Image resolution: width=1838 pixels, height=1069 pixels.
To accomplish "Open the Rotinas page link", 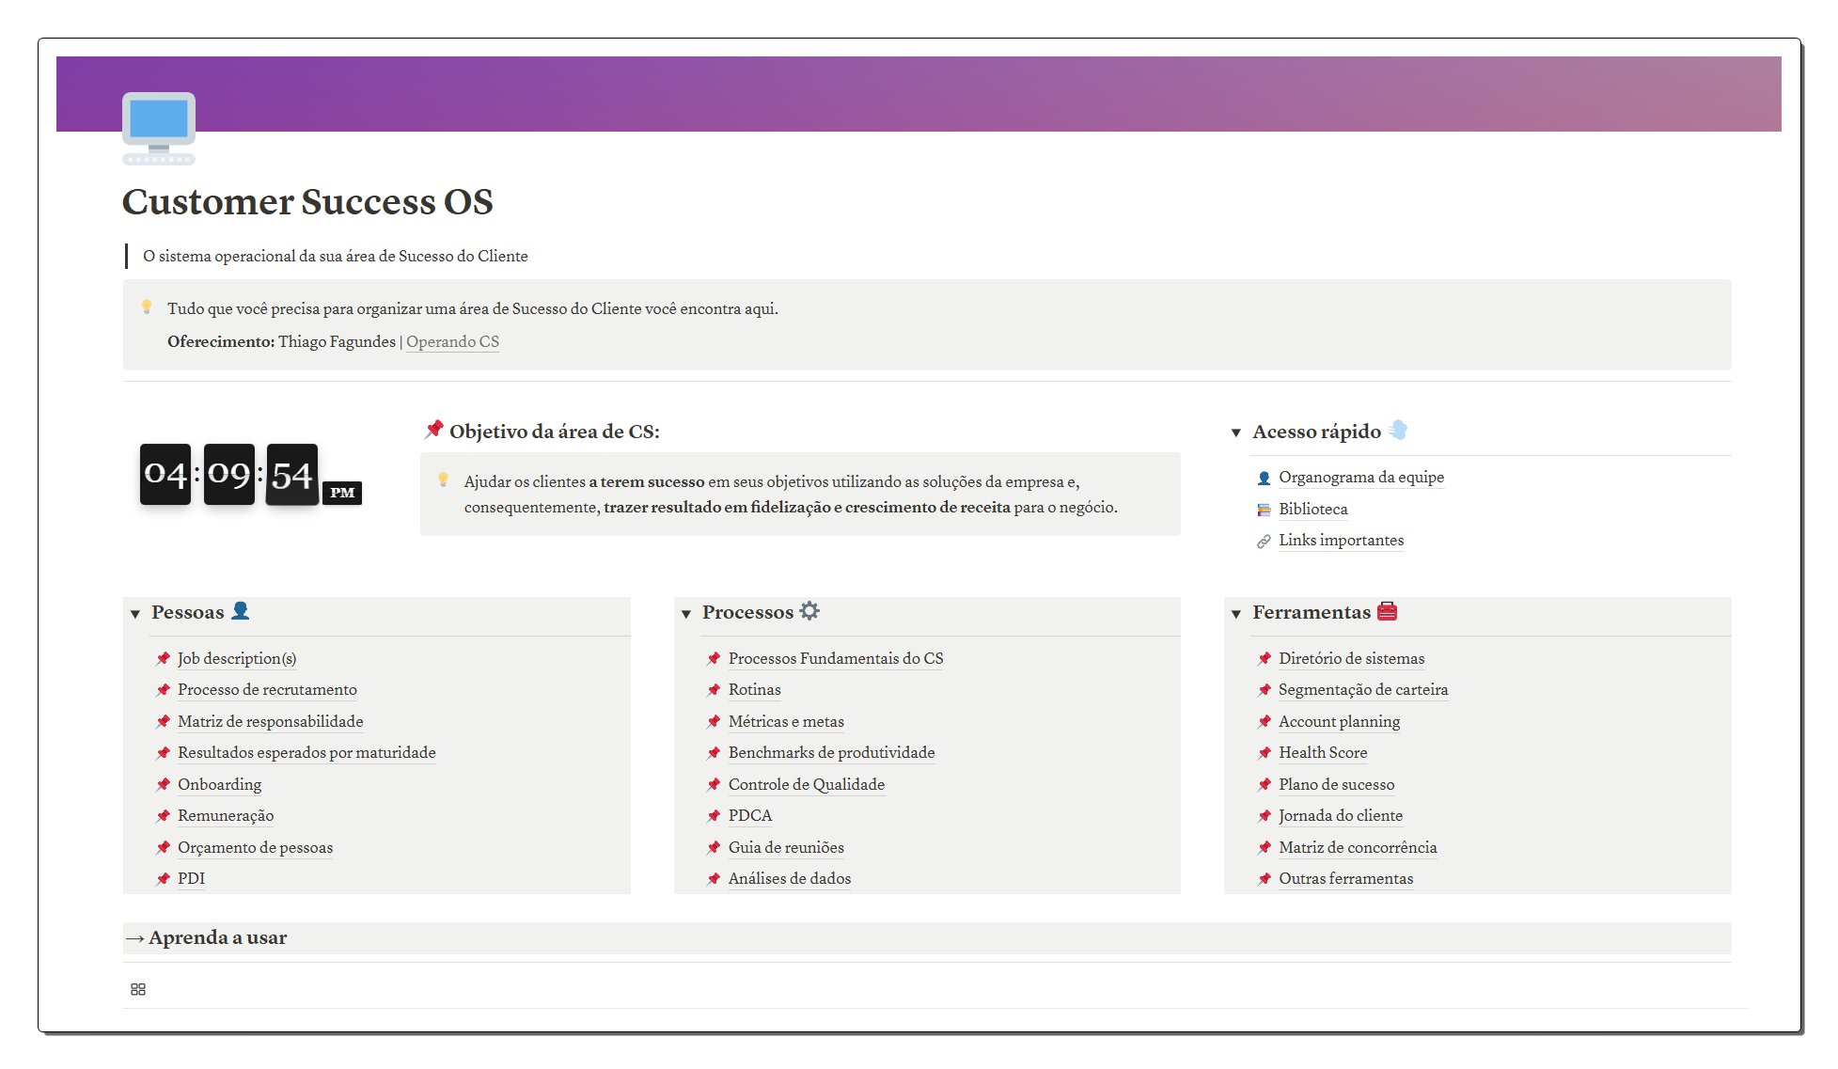I will click(x=755, y=689).
